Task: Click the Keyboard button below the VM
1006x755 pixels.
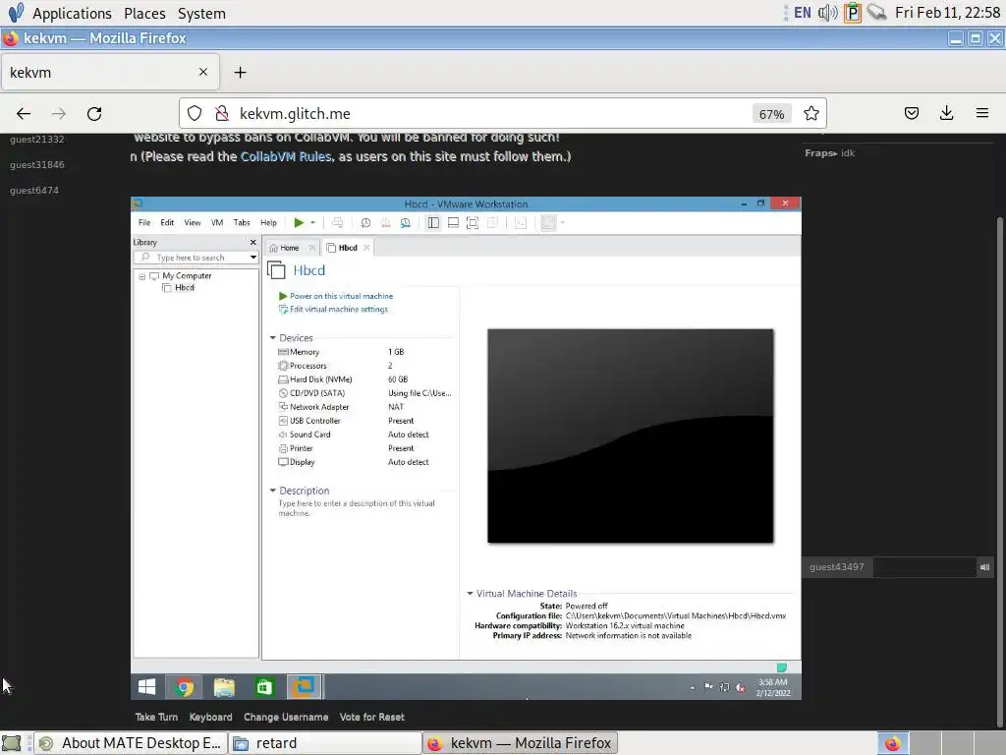Action: pos(210,717)
